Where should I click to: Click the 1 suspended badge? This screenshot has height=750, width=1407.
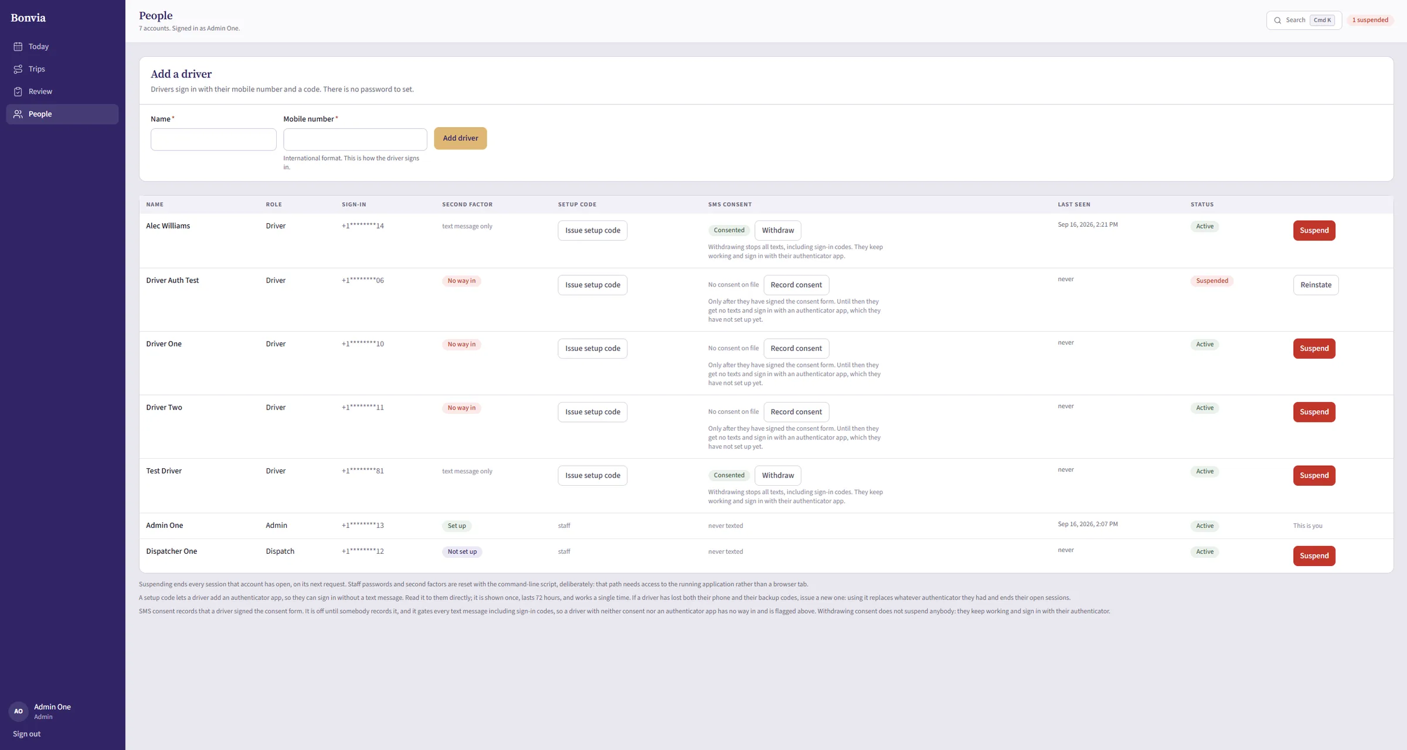tap(1370, 20)
